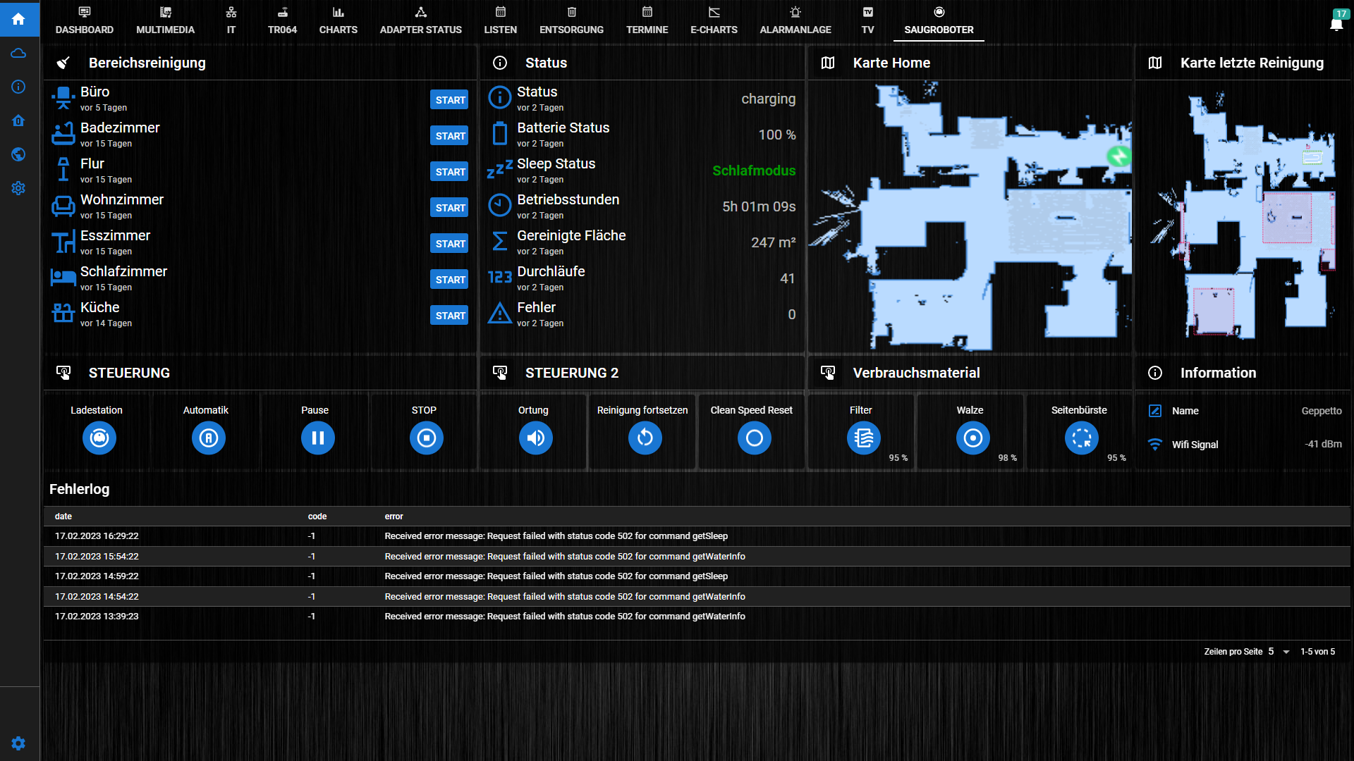Trigger Ortung speaker icon to locate robot
Viewport: 1354px width, 761px height.
[x=536, y=438]
